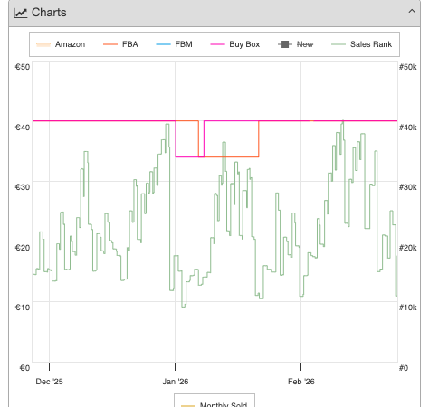The image size is (429, 407).
Task: Click the line-chart icon beside Charts
Action: 21,13
